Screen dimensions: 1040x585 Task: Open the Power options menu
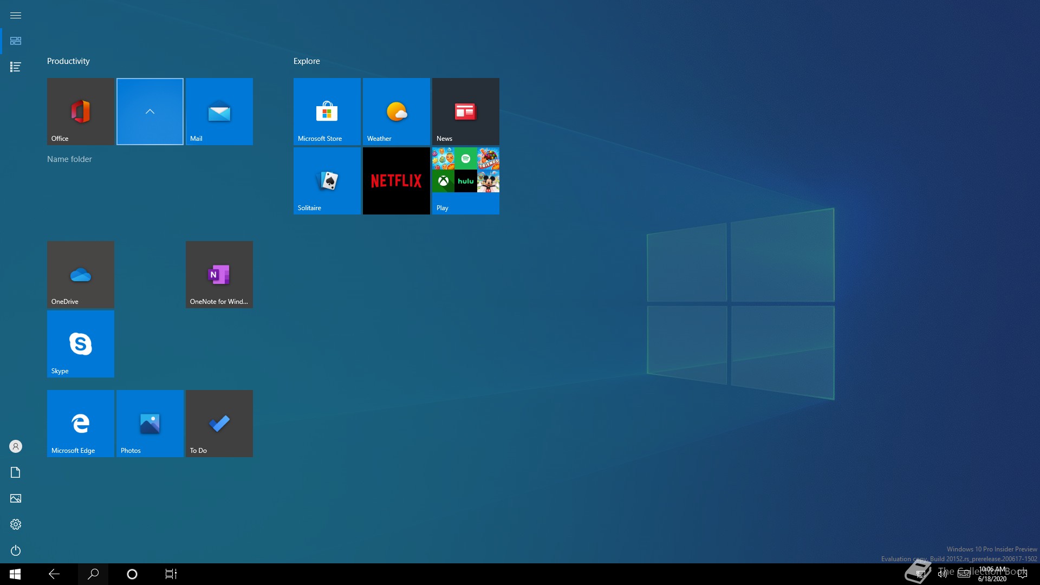pos(16,550)
